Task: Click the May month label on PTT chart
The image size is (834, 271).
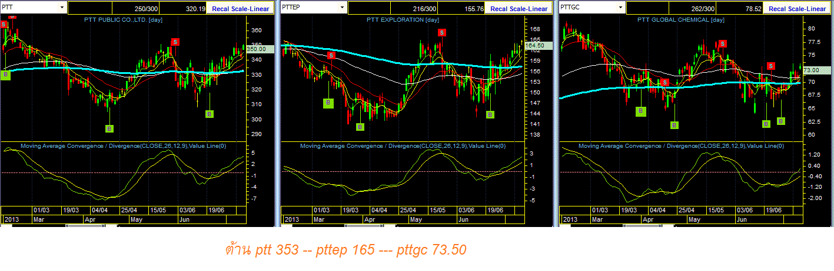Action: tap(137, 219)
